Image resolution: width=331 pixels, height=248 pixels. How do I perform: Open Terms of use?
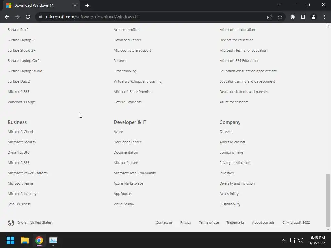point(209,222)
